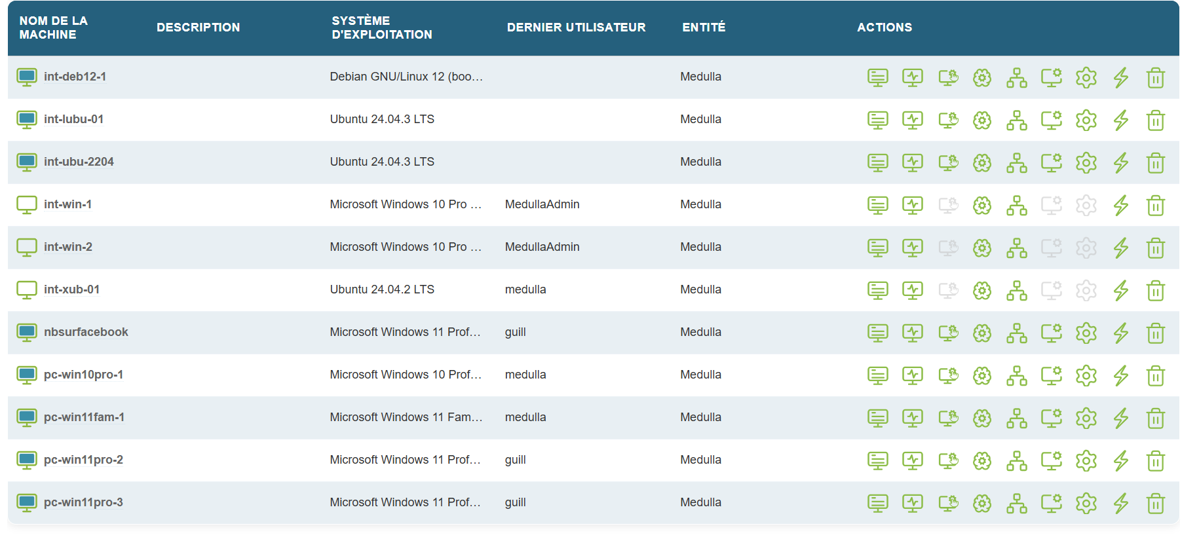Click the heartbeat monitoring icon for int-ubu-2204
Viewport: 1199px width, 539px height.
pos(912,162)
